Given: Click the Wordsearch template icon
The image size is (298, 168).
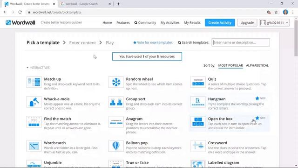Looking at the screenshot, I should [34, 146].
